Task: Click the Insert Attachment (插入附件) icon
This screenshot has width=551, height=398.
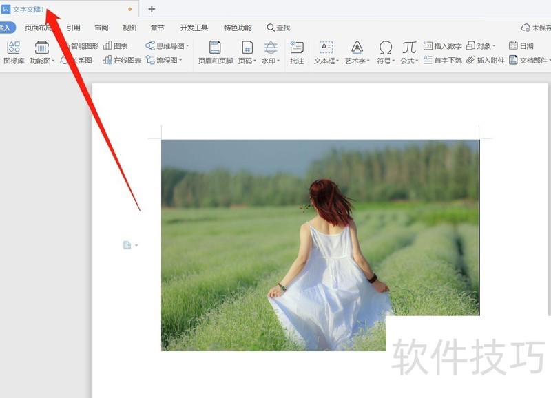Action: 486,61
